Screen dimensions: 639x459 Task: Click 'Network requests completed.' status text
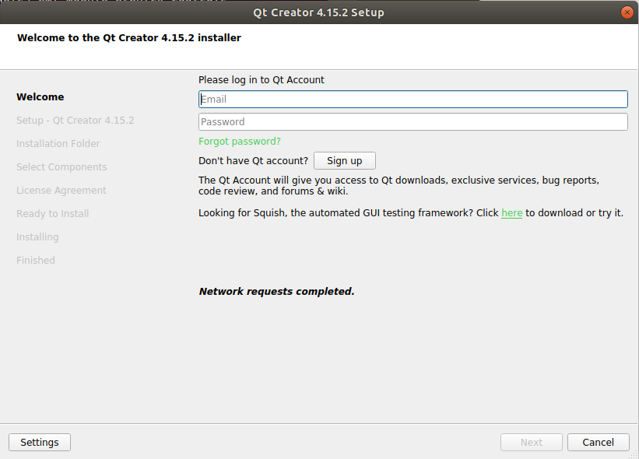pyautogui.click(x=277, y=292)
